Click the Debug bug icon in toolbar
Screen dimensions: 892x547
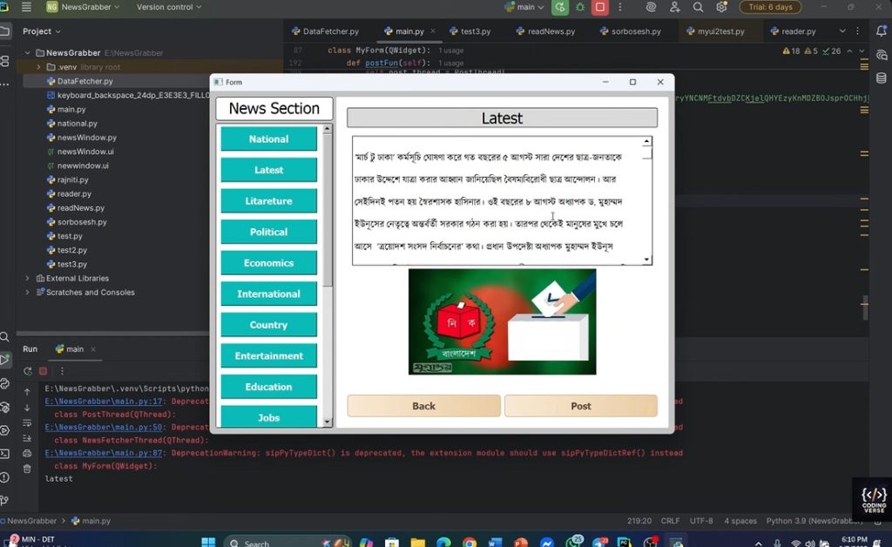click(x=580, y=7)
